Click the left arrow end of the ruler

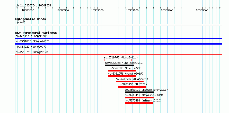pos(16,8)
